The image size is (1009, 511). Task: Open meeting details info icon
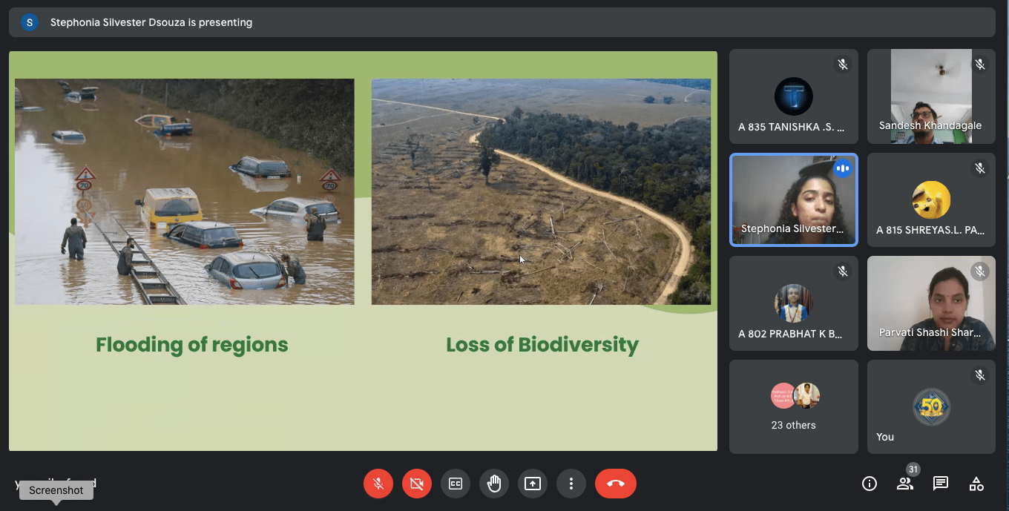point(870,484)
